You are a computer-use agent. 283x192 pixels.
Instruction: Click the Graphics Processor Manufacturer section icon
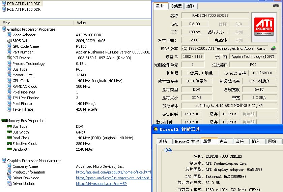[4, 160]
